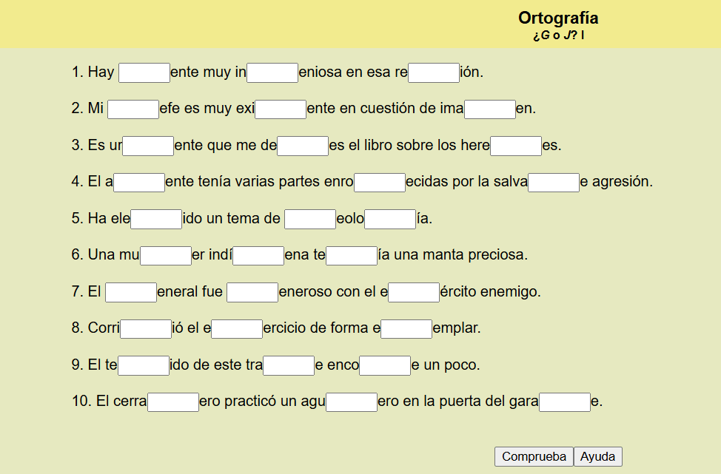This screenshot has height=474, width=721.
Task: Focus the blank before "efe es muy"
Action: click(x=133, y=109)
